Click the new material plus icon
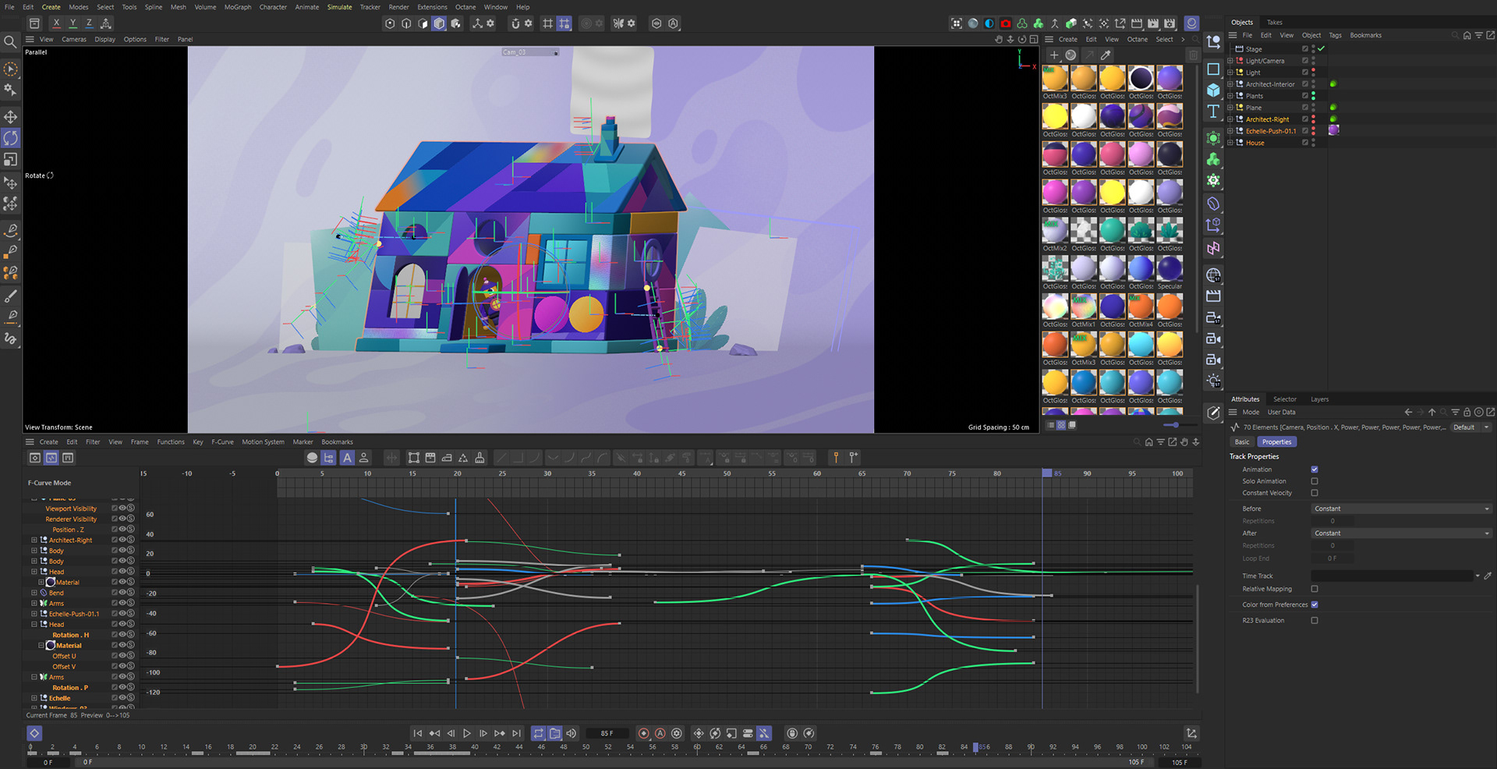Image resolution: width=1497 pixels, height=769 pixels. tap(1054, 55)
